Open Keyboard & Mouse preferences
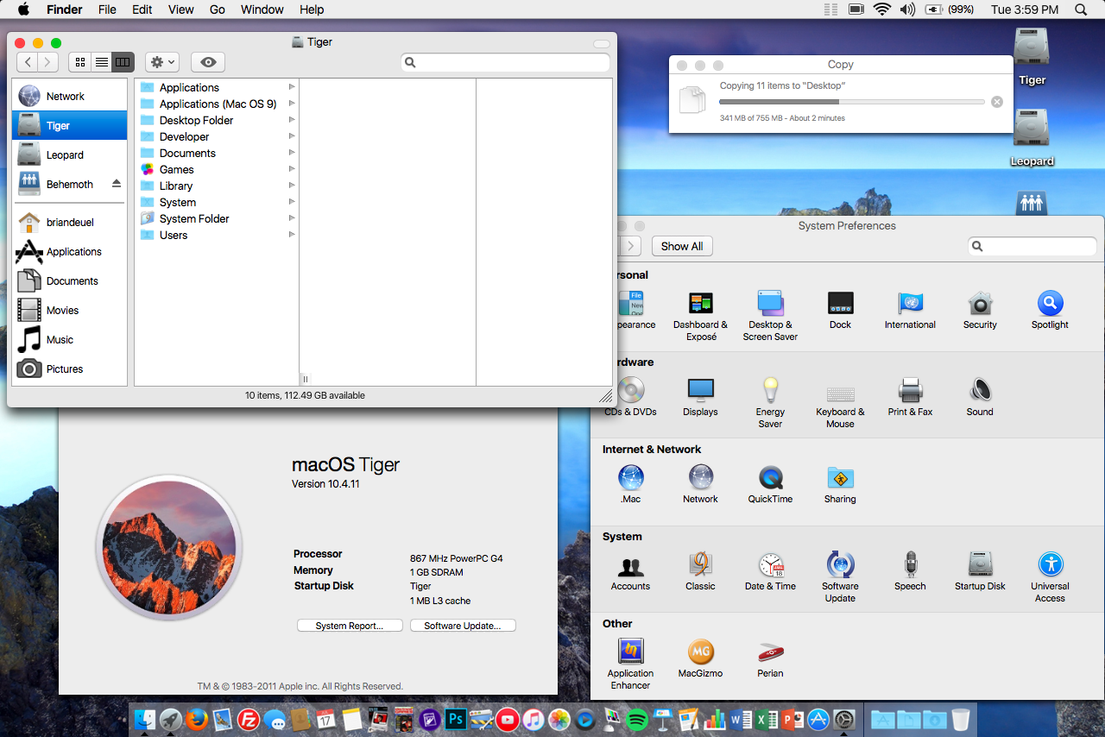Screen dimensions: 1105x737 point(840,393)
